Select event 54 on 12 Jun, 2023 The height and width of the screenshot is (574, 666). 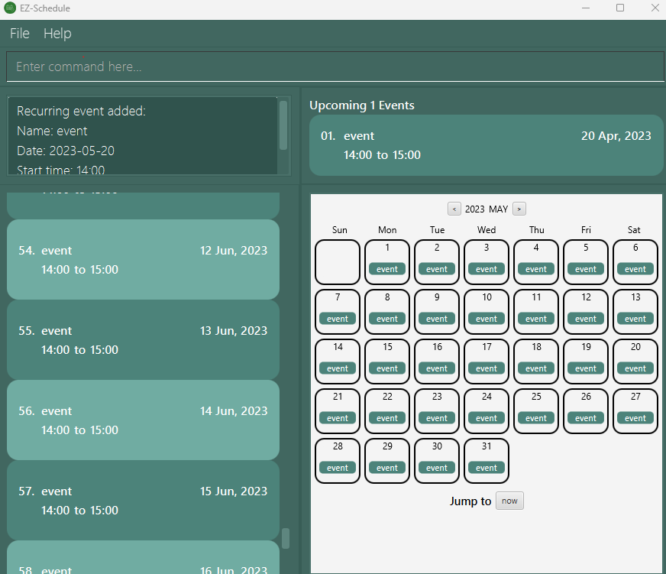(x=143, y=259)
